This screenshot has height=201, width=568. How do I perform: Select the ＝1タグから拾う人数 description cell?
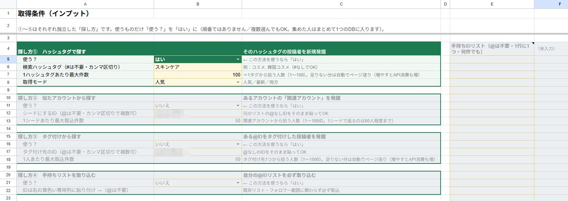[x=341, y=75]
